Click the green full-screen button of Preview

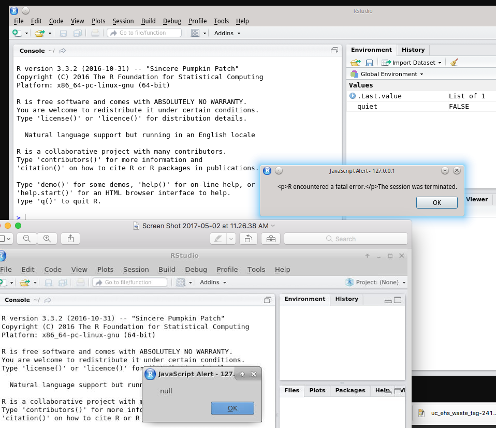(x=18, y=225)
